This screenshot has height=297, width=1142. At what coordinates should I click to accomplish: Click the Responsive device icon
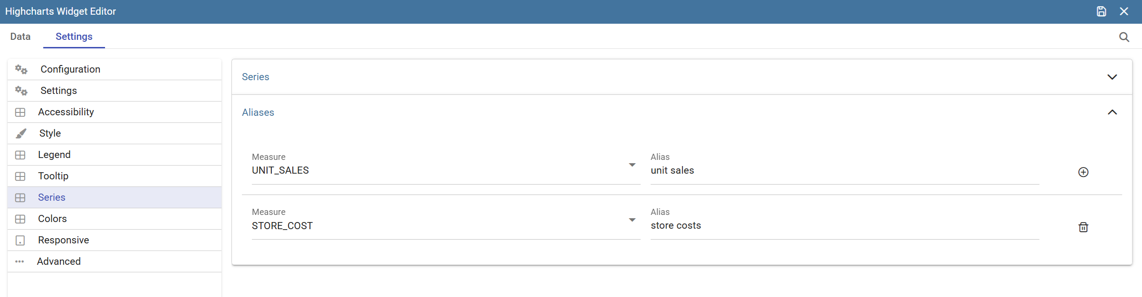(x=20, y=240)
